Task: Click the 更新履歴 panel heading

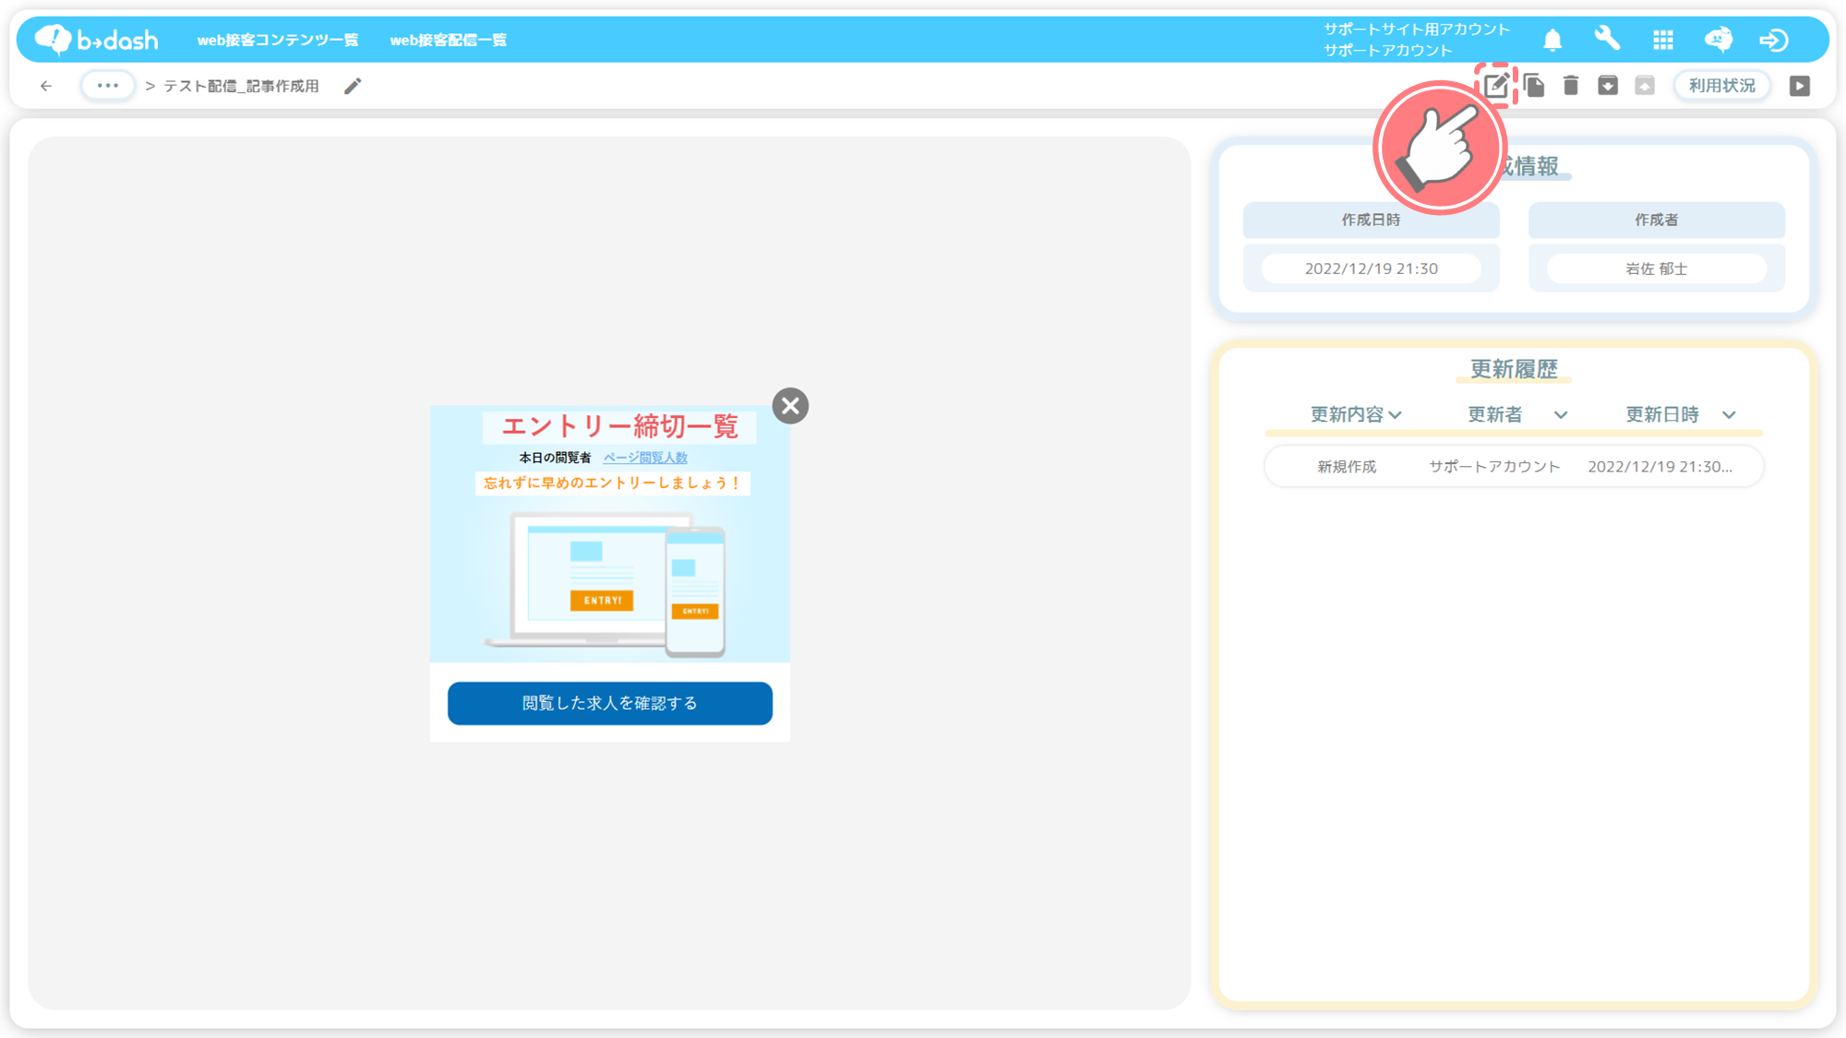Action: (1514, 369)
